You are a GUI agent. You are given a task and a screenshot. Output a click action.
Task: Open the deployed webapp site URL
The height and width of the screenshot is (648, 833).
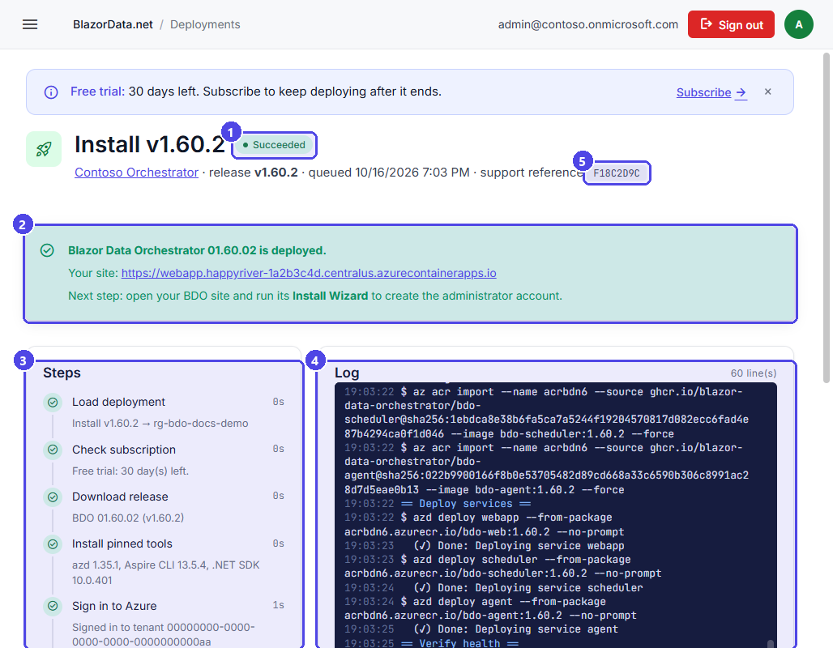[x=309, y=273]
